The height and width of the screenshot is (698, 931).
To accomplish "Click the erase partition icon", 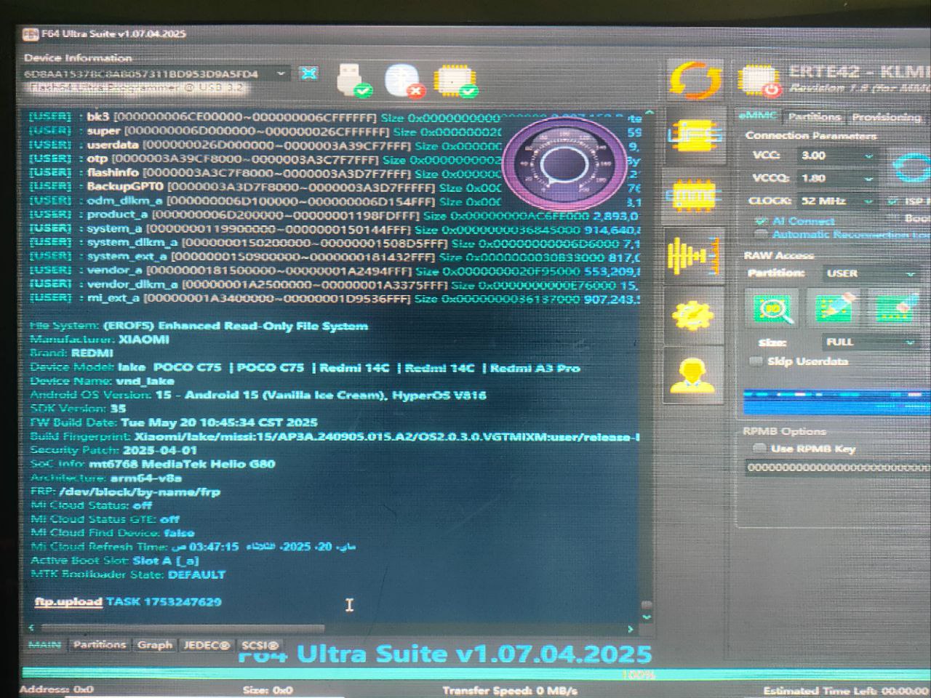I will (896, 309).
